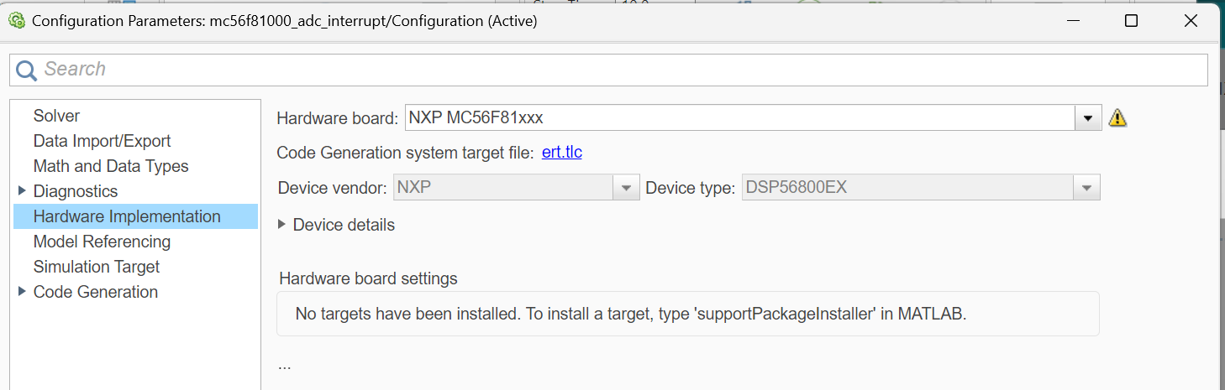The height and width of the screenshot is (390, 1225).
Task: Open the Data Import/Export pane
Action: coord(102,141)
